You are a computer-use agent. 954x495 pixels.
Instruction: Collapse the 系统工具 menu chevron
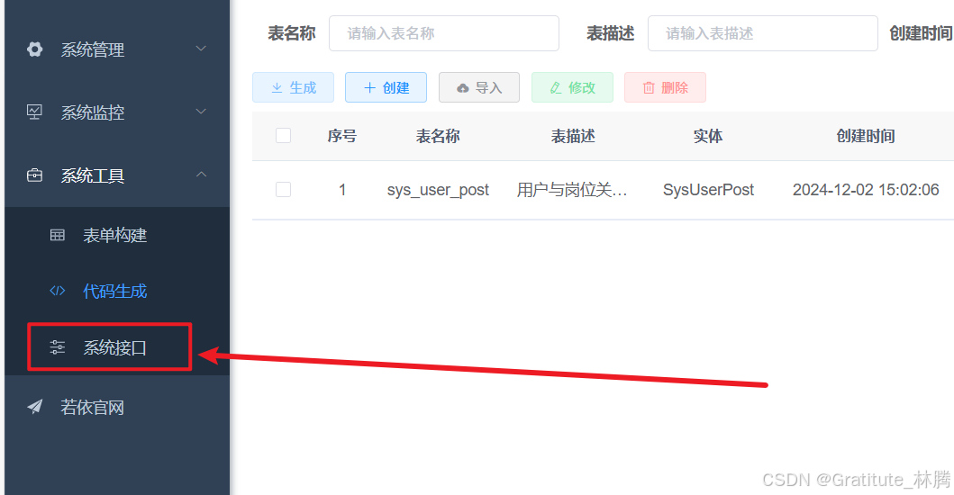click(x=201, y=175)
